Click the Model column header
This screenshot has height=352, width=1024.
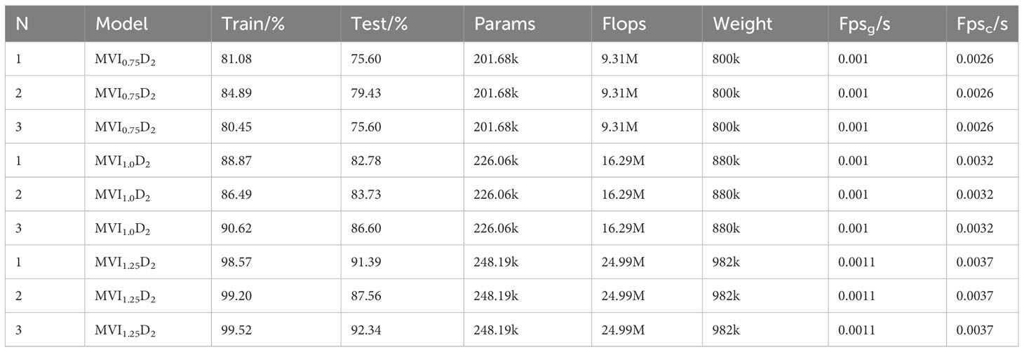tap(148, 24)
